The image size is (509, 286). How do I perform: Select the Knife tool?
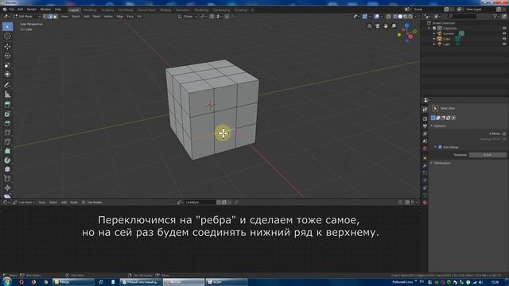pos(7,141)
